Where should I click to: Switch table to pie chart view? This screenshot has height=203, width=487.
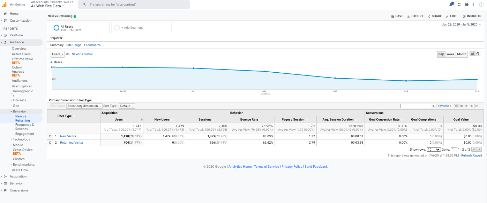point(462,106)
